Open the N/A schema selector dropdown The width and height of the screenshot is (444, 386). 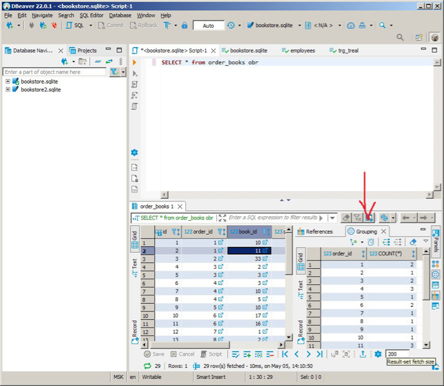pos(340,26)
